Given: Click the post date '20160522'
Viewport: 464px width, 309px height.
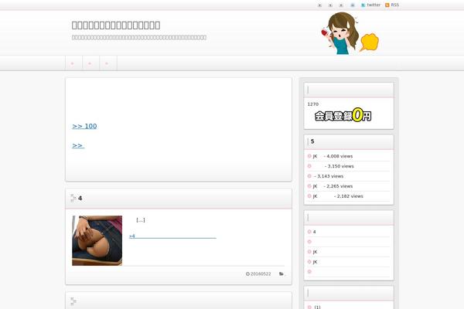Looking at the screenshot, I should pyautogui.click(x=261, y=273).
